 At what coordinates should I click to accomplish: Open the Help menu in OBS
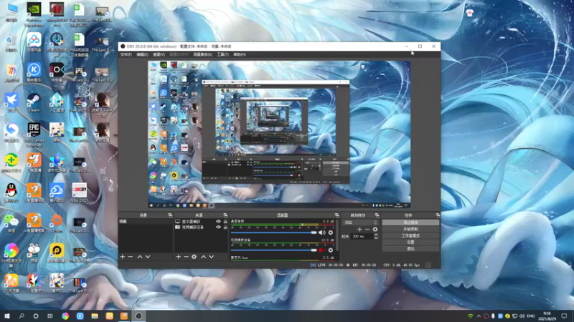click(240, 54)
